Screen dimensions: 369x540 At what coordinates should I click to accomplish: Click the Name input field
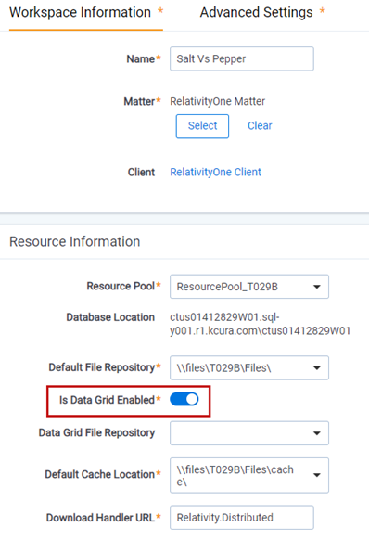(242, 58)
